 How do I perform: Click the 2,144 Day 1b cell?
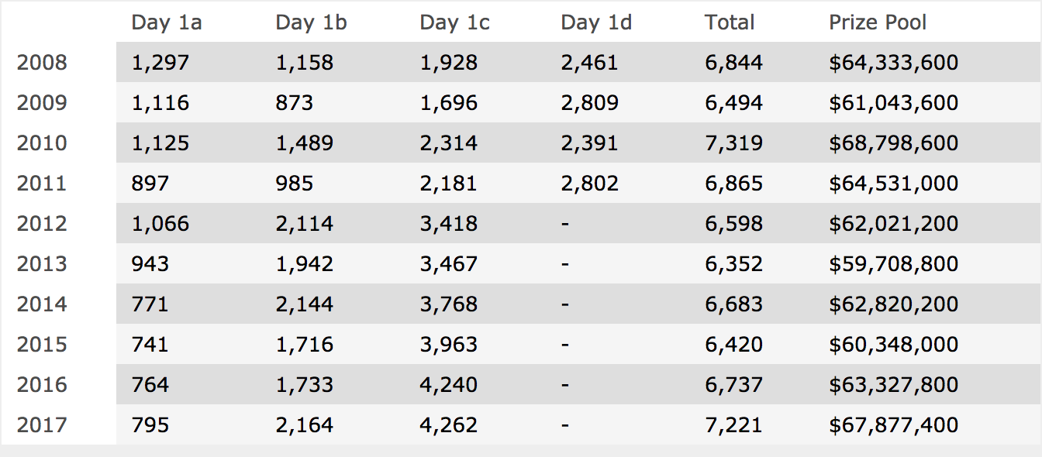coord(305,304)
